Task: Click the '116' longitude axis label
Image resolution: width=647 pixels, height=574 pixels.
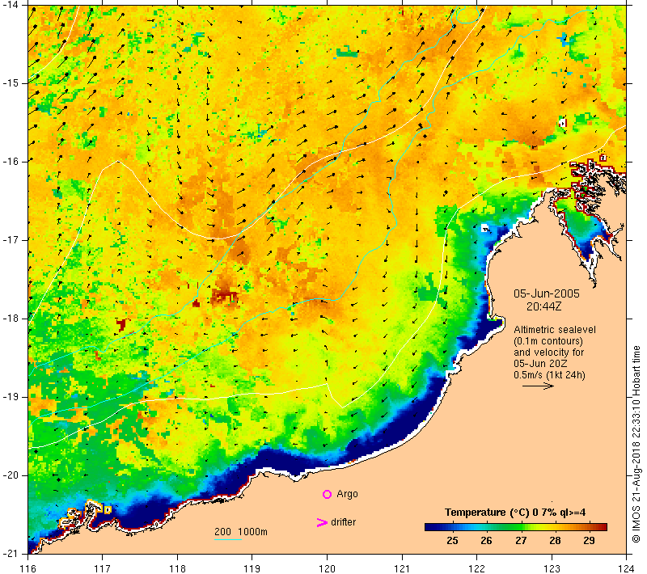Action: point(28,568)
